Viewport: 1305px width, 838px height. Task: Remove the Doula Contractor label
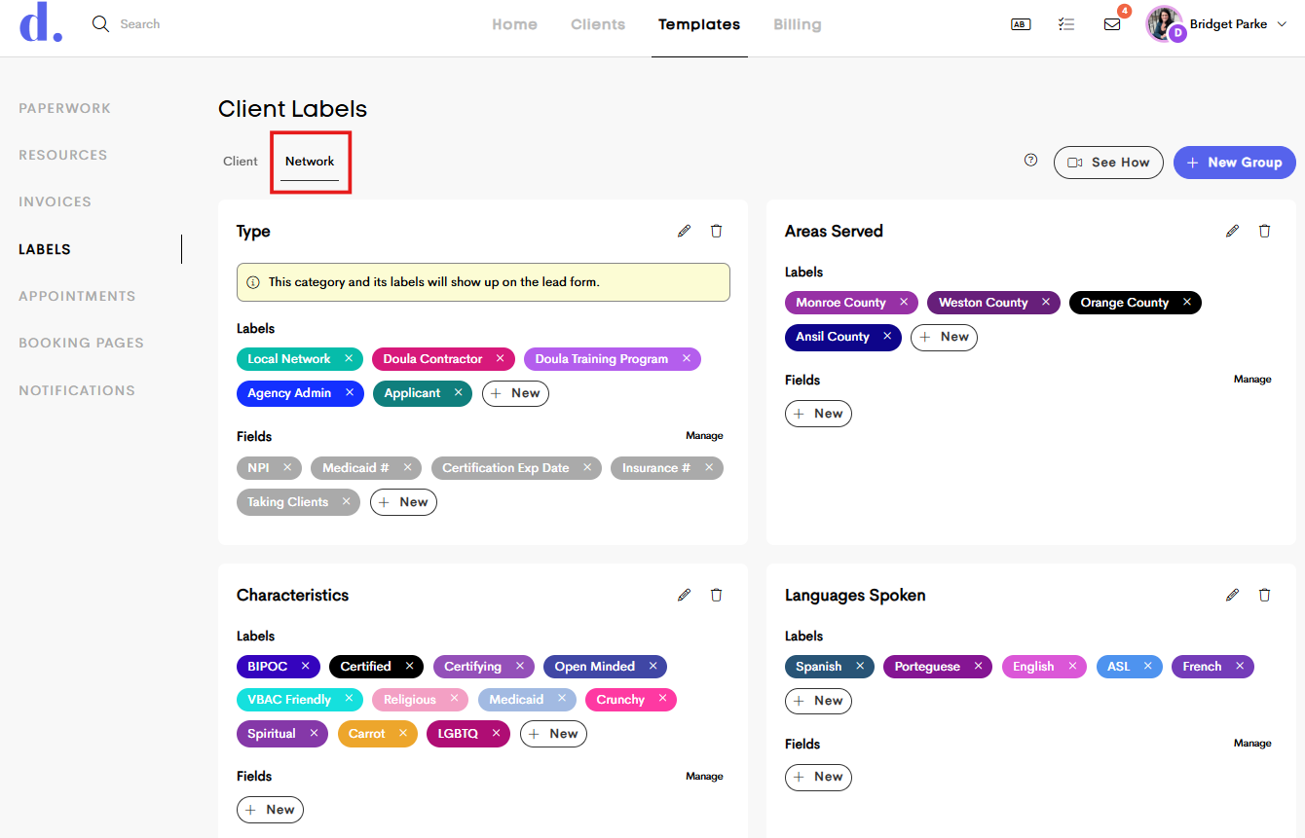501,358
